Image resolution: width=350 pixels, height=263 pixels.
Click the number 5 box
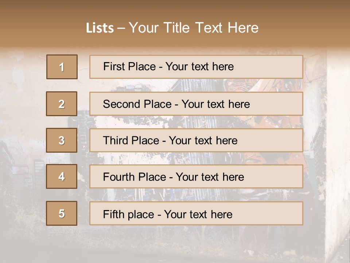pos(62,213)
